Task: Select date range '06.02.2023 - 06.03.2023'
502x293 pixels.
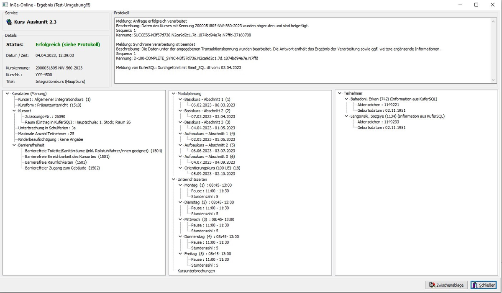Action: (213, 105)
